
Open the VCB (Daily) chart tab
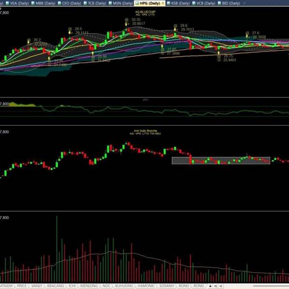[x=203, y=3]
